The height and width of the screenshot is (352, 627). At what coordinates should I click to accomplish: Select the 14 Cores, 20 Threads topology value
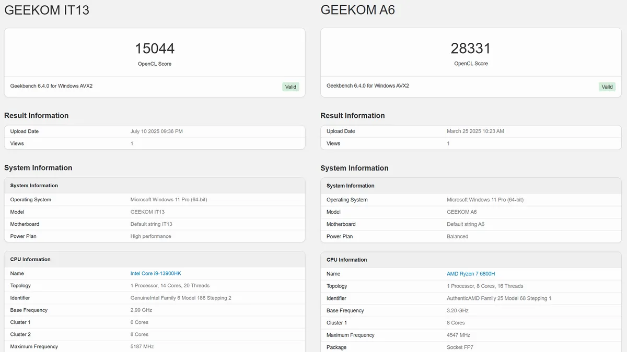pyautogui.click(x=170, y=286)
